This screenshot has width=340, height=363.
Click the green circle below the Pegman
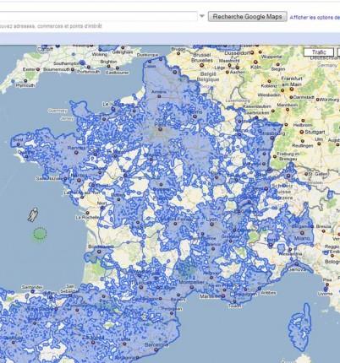(x=40, y=234)
